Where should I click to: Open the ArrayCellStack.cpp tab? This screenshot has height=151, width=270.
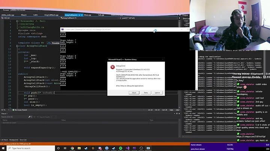pos(51,15)
